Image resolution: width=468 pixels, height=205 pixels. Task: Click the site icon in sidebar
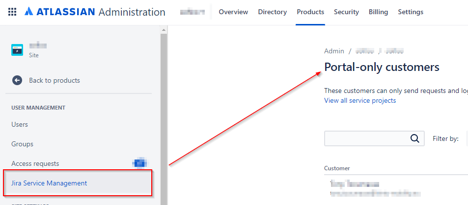point(17,50)
